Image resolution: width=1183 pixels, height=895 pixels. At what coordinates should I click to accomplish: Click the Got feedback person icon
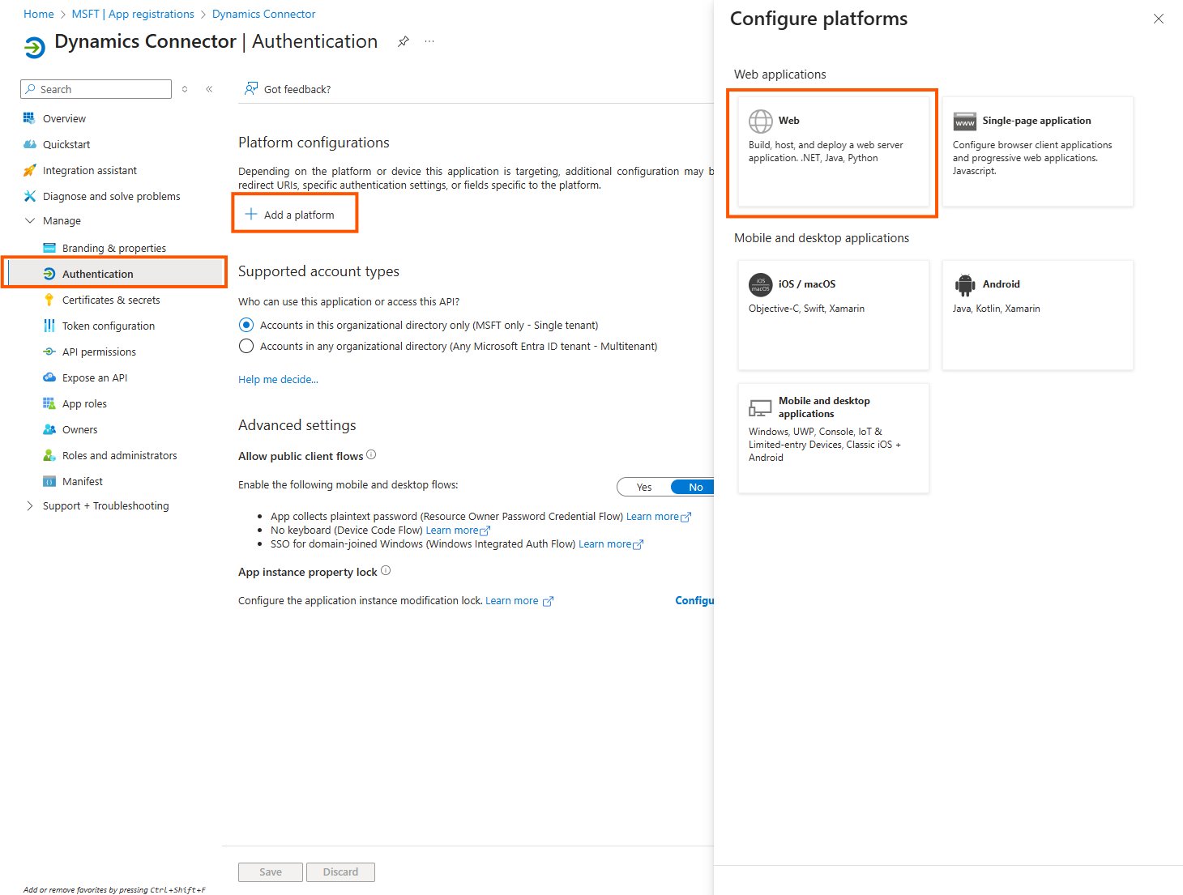(x=251, y=88)
